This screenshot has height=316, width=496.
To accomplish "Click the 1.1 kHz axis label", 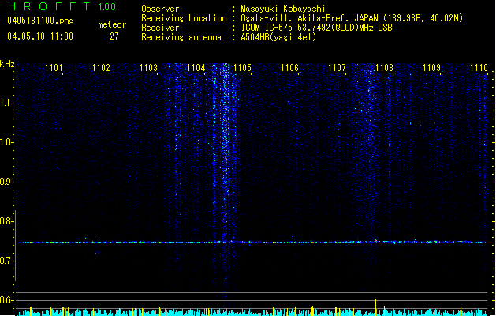I will (x=6, y=103).
